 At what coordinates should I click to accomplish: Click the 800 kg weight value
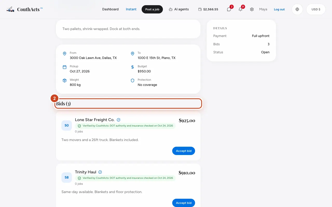point(75,85)
